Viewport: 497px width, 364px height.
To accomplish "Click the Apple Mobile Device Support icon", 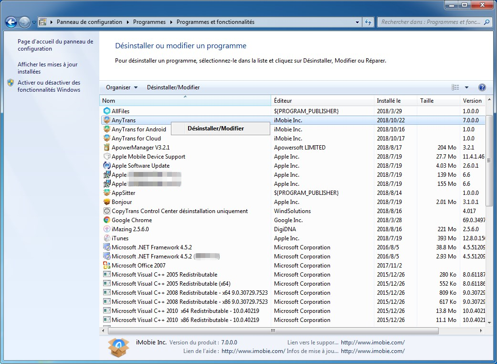I will (x=107, y=157).
